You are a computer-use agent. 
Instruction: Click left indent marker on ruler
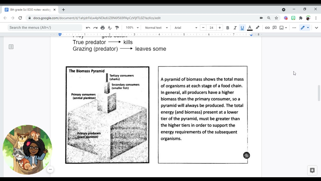click(60, 35)
